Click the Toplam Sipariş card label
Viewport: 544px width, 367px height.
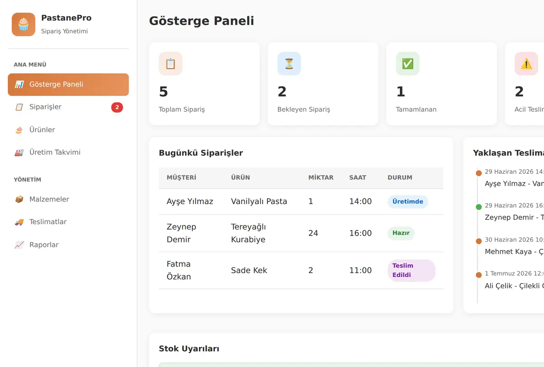click(x=182, y=110)
